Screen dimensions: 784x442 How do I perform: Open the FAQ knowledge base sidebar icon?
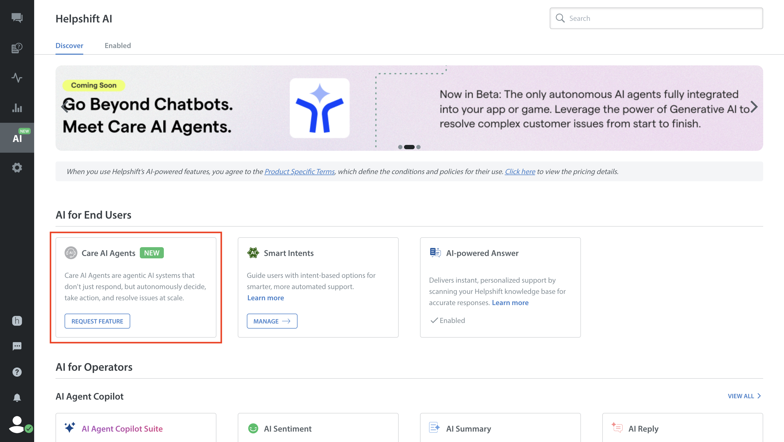click(x=17, y=48)
